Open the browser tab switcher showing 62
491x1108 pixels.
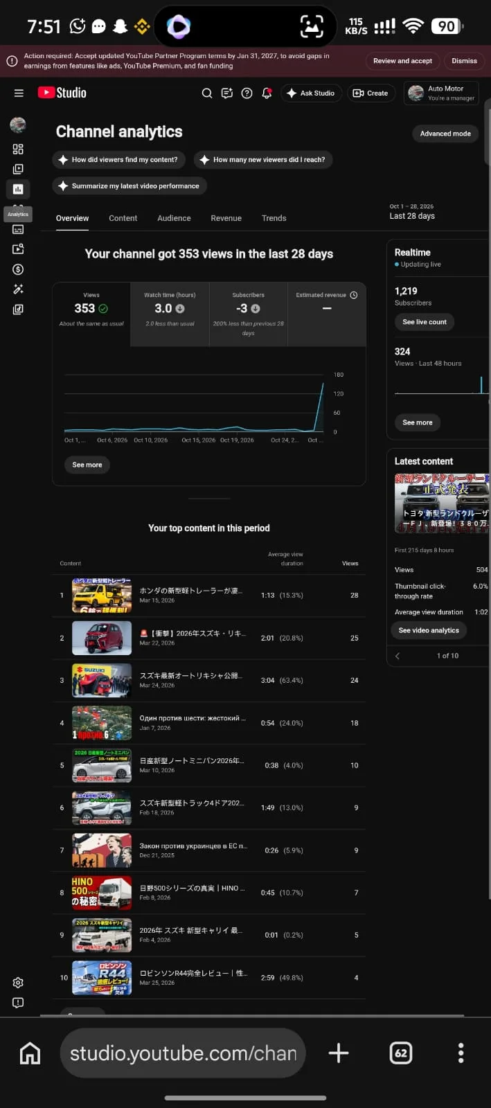[x=401, y=1053]
